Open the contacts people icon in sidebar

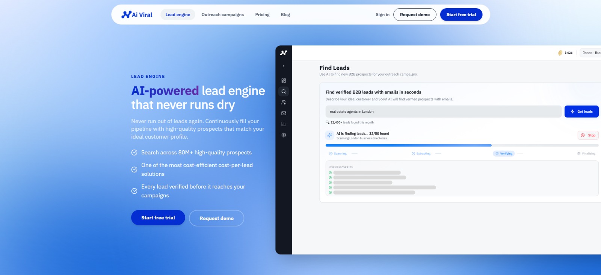coord(284,102)
